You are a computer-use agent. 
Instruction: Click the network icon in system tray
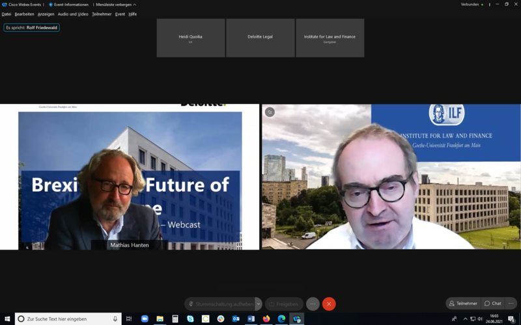pos(473,318)
